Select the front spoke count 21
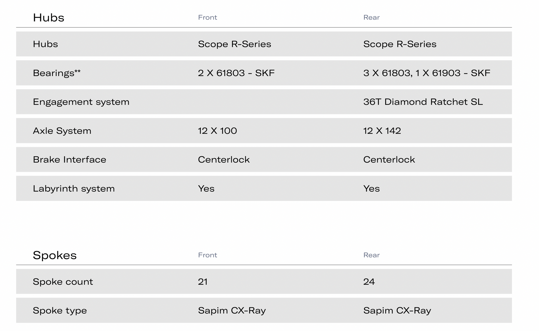The width and height of the screenshot is (539, 331). tap(203, 282)
